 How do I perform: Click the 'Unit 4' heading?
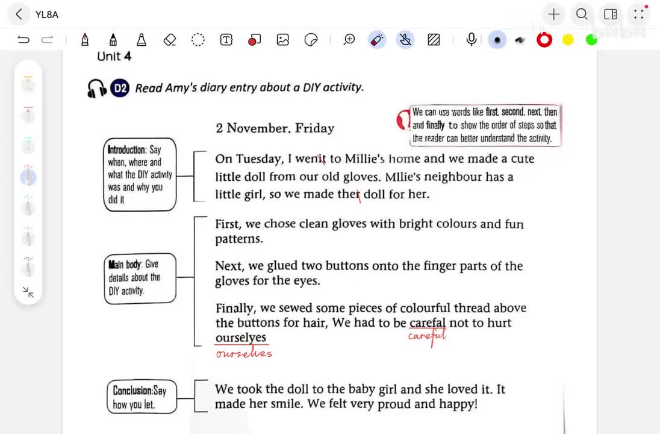coord(114,56)
